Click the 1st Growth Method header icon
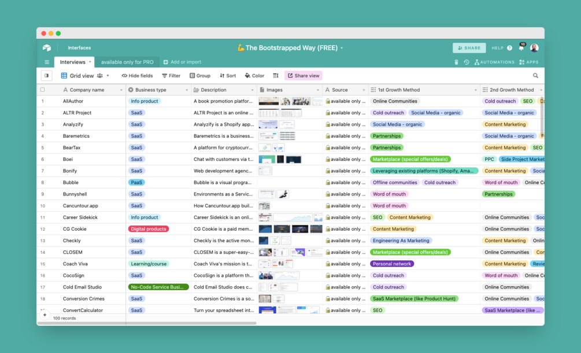Image resolution: width=581 pixels, height=353 pixels. [373, 90]
